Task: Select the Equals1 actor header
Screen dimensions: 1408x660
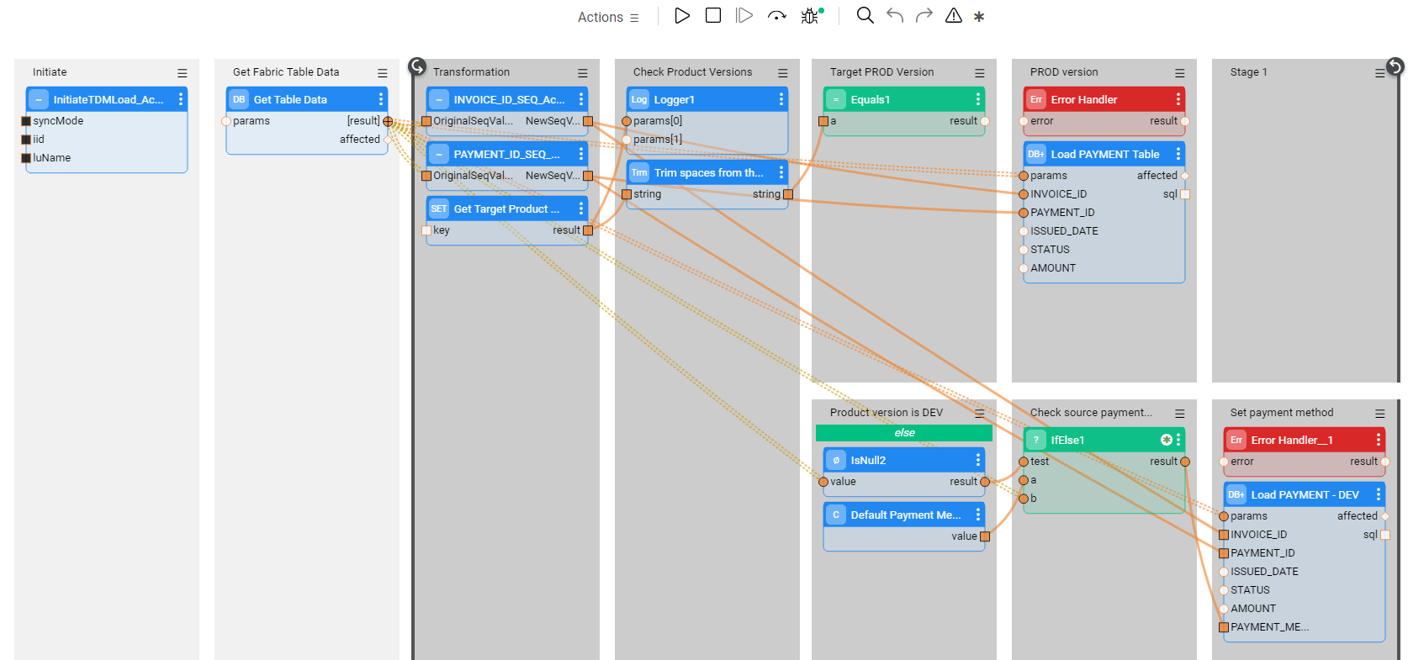Action: pos(904,99)
